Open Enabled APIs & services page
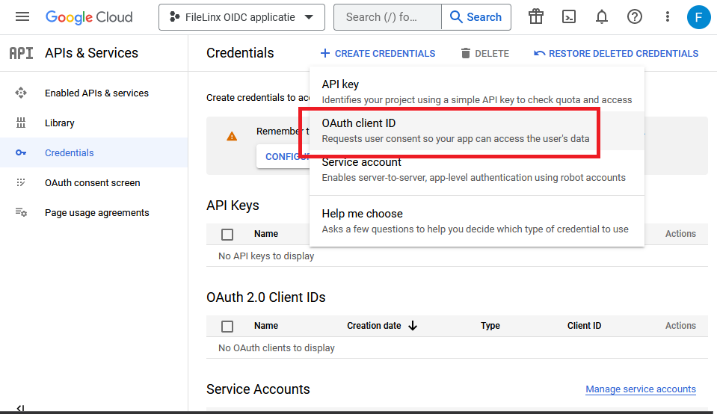 click(x=96, y=93)
